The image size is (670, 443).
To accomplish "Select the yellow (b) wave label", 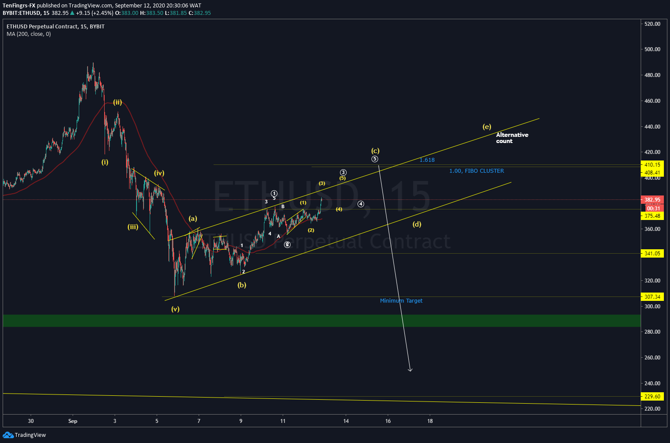I will 242,285.
